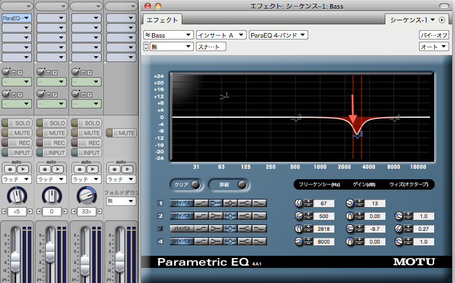Record-arm the second mixer channel

pyautogui.click(x=51, y=143)
